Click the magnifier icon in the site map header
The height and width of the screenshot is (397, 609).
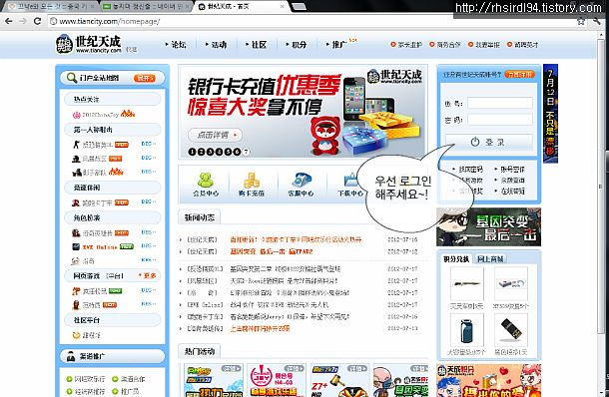[x=72, y=78]
